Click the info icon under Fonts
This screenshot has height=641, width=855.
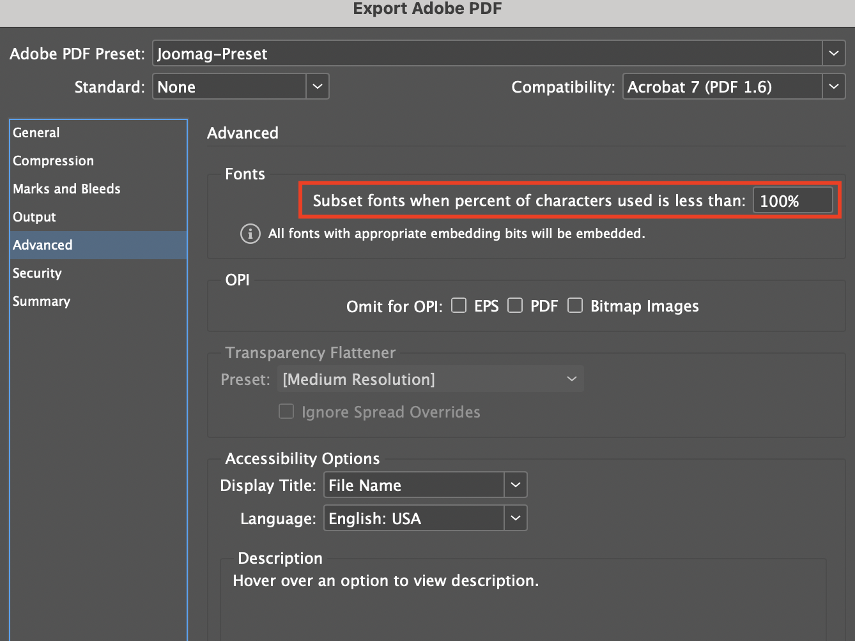250,234
